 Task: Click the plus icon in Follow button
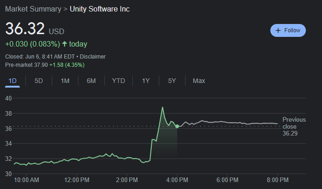(278, 30)
